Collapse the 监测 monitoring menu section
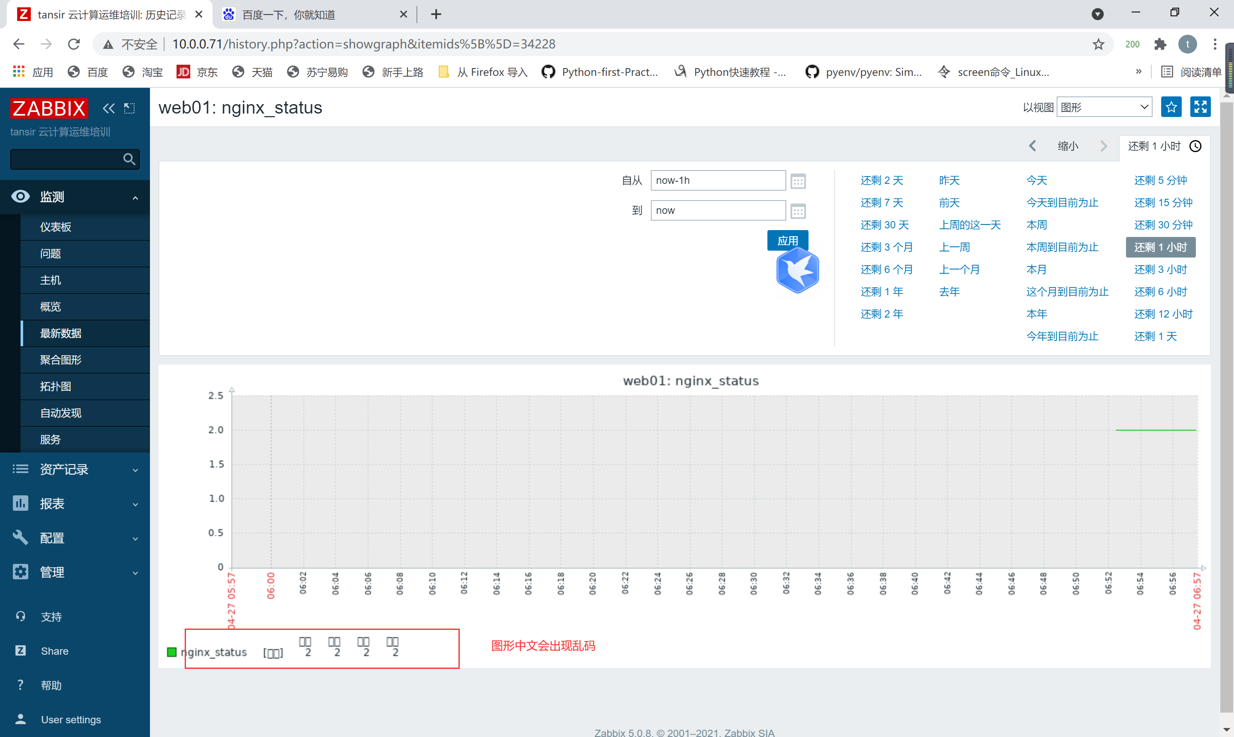Image resolution: width=1234 pixels, height=737 pixels. [x=75, y=197]
